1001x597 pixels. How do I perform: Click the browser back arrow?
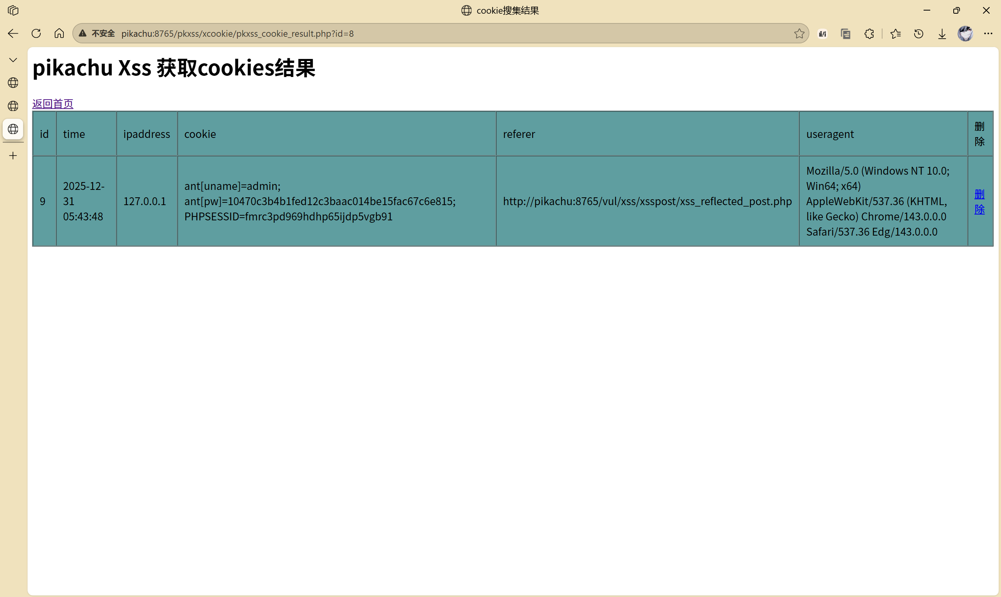pyautogui.click(x=13, y=33)
